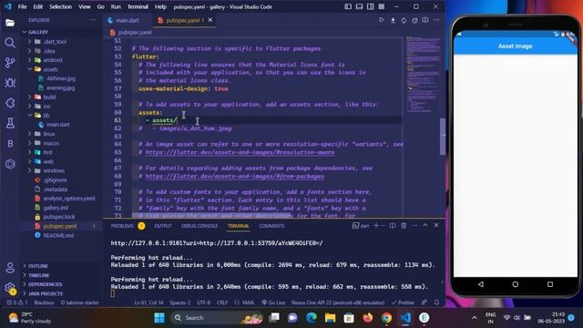Click the minimap code overview

423,75
